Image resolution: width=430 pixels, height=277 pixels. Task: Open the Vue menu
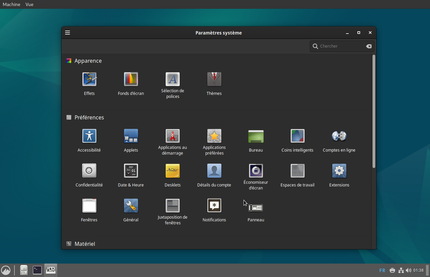tap(30, 4)
